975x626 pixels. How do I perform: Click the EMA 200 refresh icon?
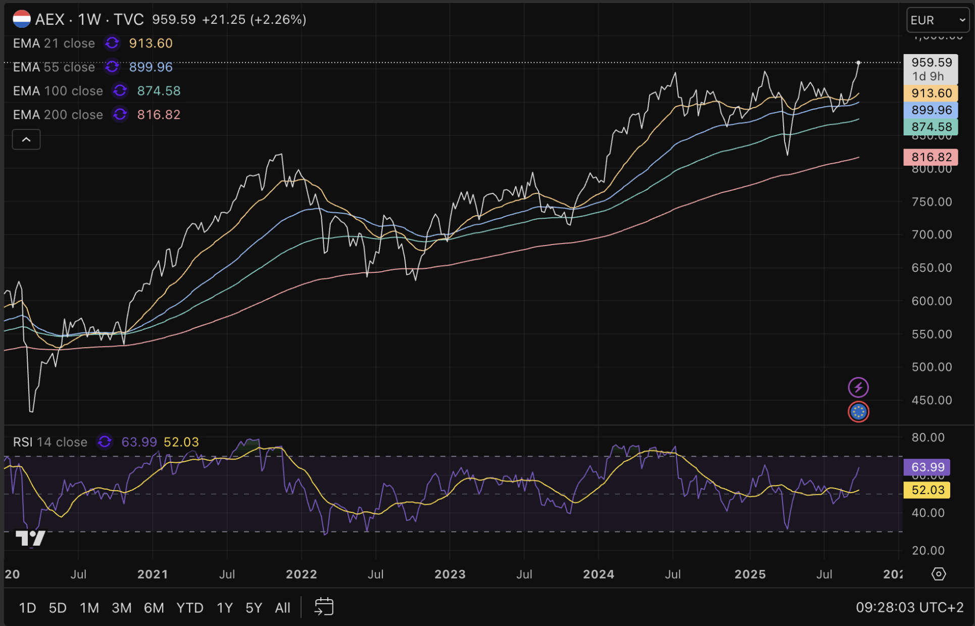pyautogui.click(x=120, y=115)
